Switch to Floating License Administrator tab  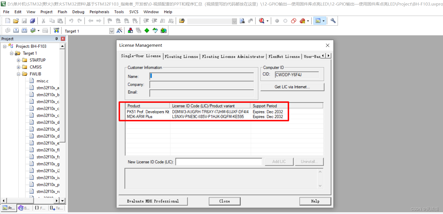tap(233, 56)
